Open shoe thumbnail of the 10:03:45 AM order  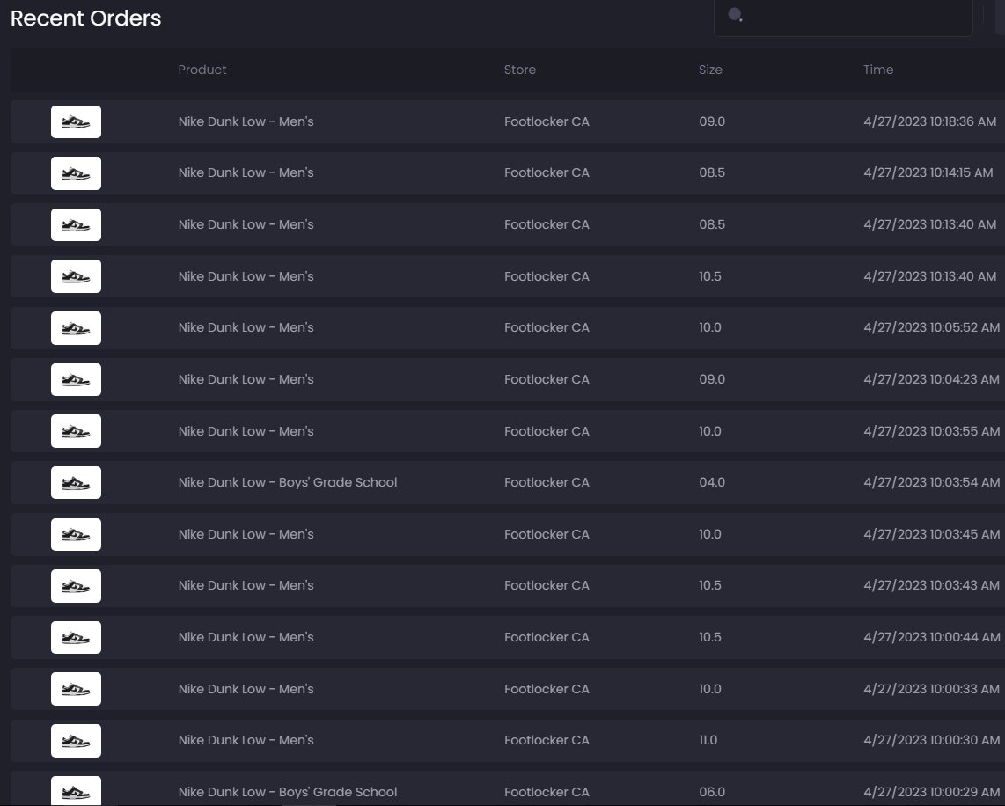tap(77, 534)
